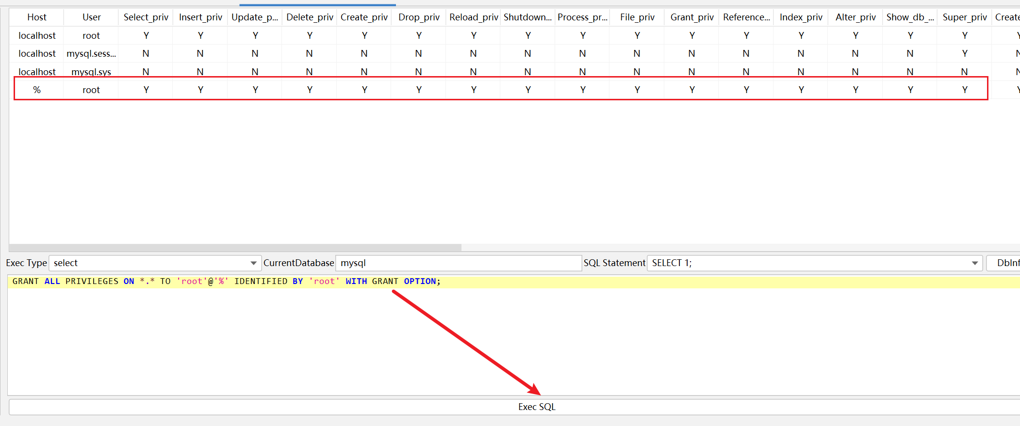Image resolution: width=1020 pixels, height=426 pixels.
Task: Expand the SQL Statement combo box arrow
Action: pos(974,263)
